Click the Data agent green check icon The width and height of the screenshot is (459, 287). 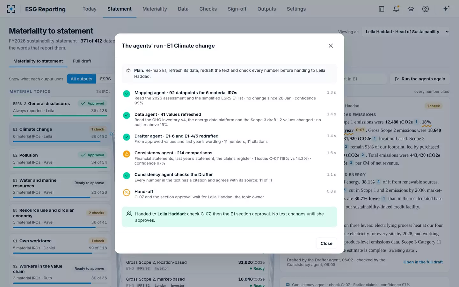pyautogui.click(x=127, y=115)
